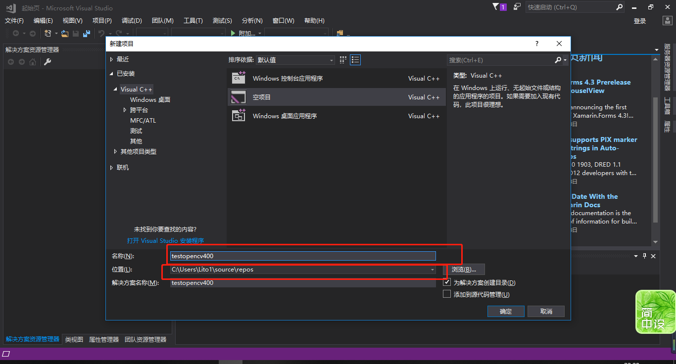Click the Open File toolbar icon
This screenshot has width=676, height=364.
coord(65,33)
